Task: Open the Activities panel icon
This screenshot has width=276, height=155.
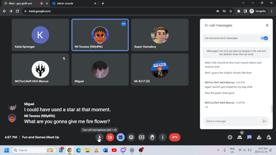Action: point(259,137)
